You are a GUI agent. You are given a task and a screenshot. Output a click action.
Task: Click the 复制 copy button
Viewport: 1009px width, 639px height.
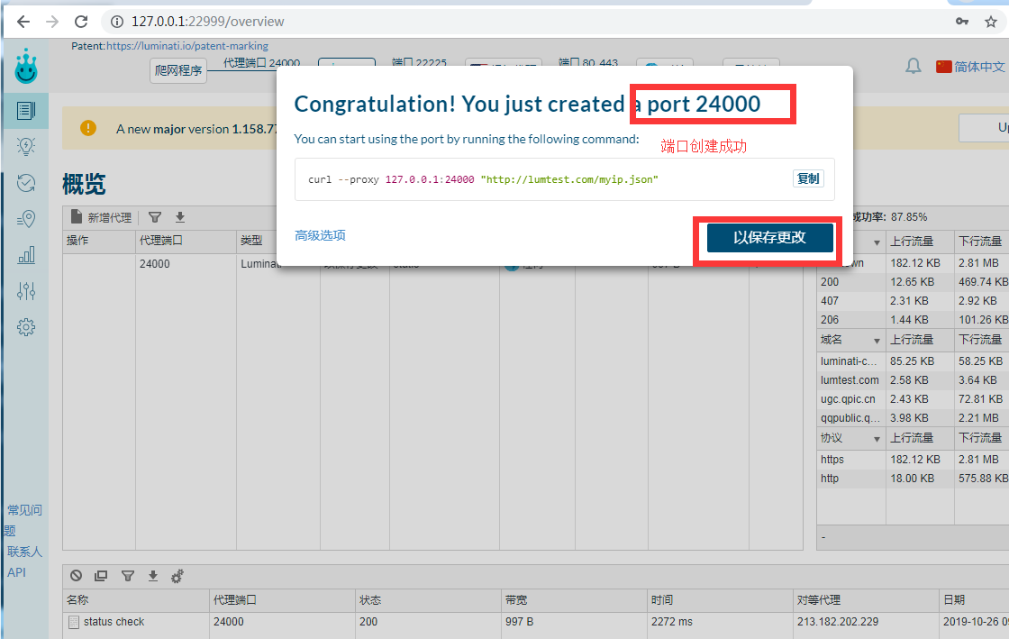coord(808,178)
